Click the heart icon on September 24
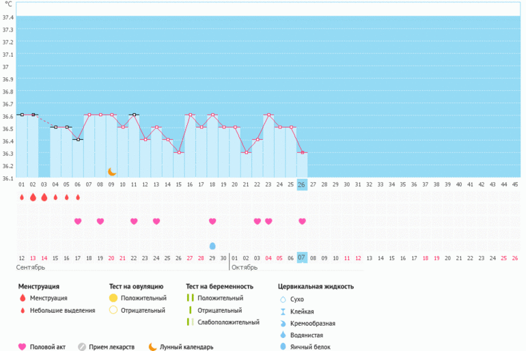The width and height of the screenshot is (526, 351). pyautogui.click(x=156, y=221)
